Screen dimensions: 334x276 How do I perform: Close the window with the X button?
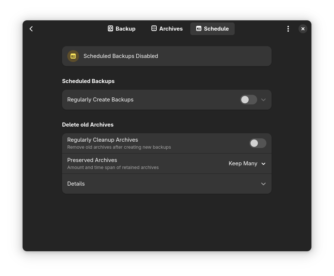(303, 29)
